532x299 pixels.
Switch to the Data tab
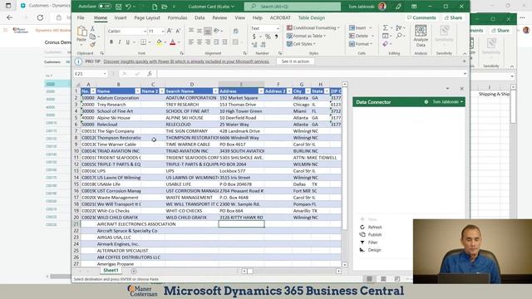pos(199,17)
